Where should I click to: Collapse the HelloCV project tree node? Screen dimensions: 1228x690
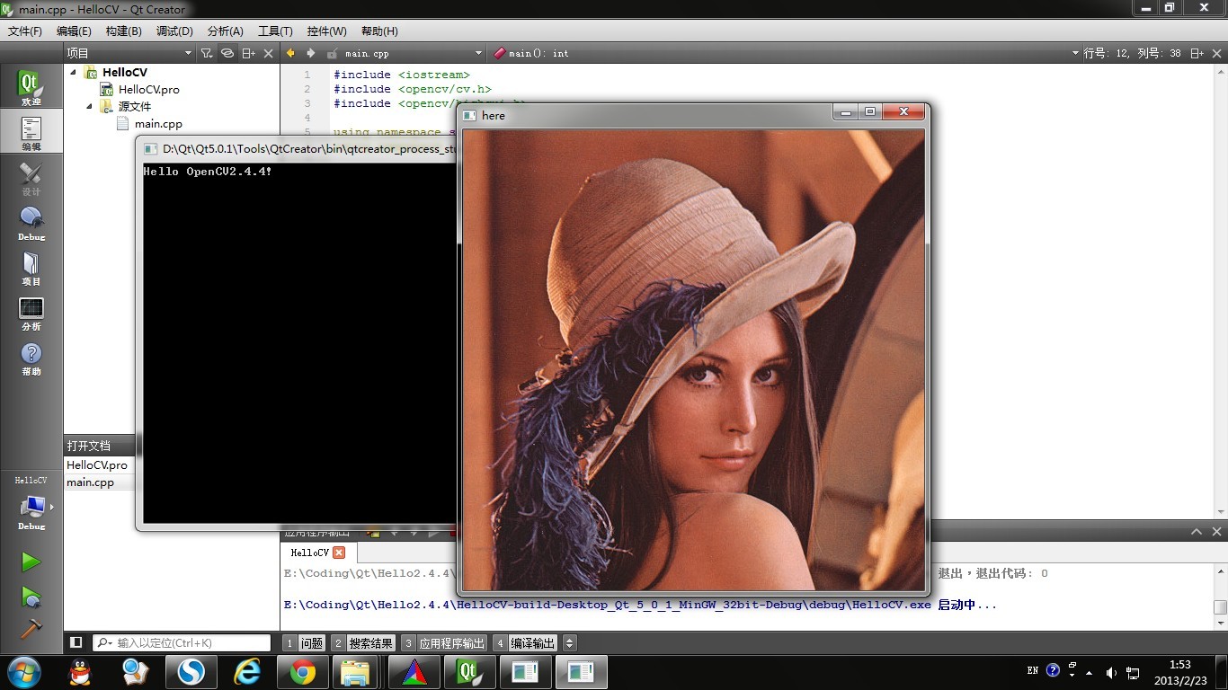[x=74, y=72]
